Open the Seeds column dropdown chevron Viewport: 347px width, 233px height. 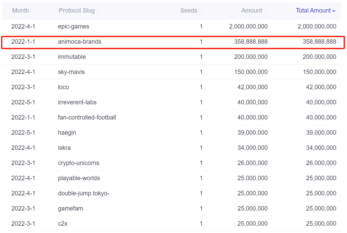pyautogui.click(x=200, y=10)
